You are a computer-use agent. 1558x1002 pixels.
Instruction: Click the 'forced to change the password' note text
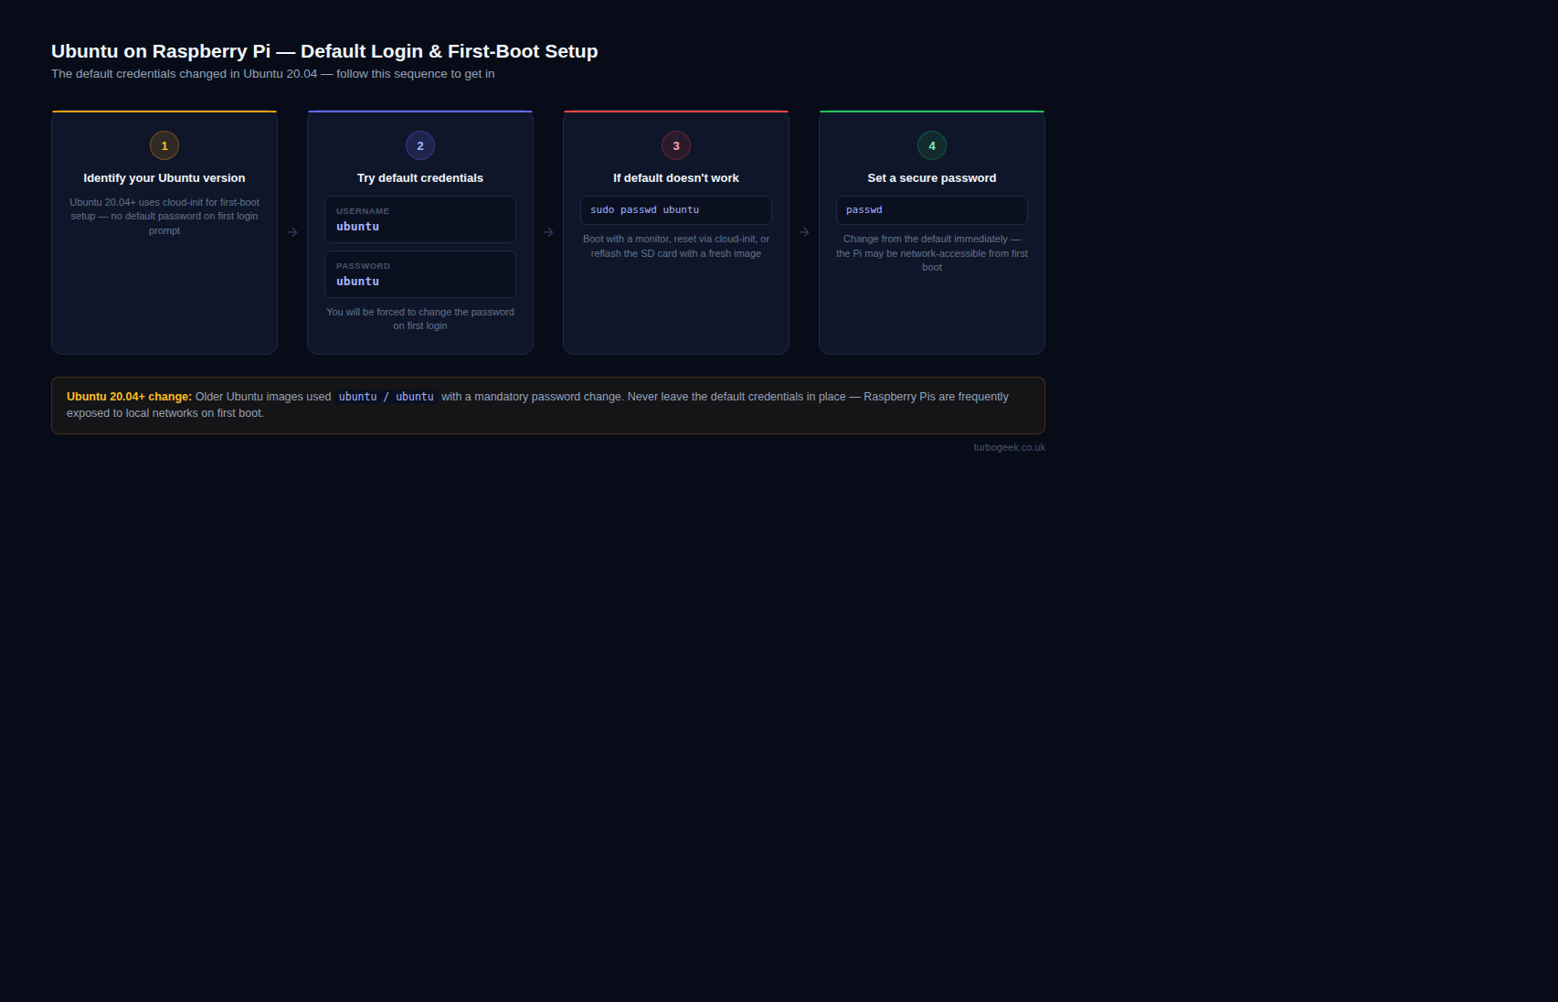click(420, 319)
